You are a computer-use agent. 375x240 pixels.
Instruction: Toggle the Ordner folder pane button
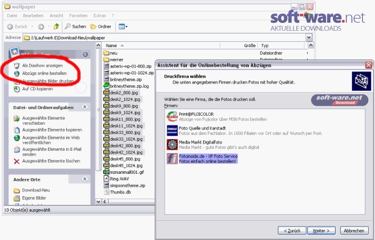point(101,26)
